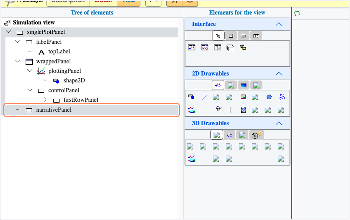
Task: Select the 3D subtab with rotating cube and lightbulb
Action: [257, 135]
